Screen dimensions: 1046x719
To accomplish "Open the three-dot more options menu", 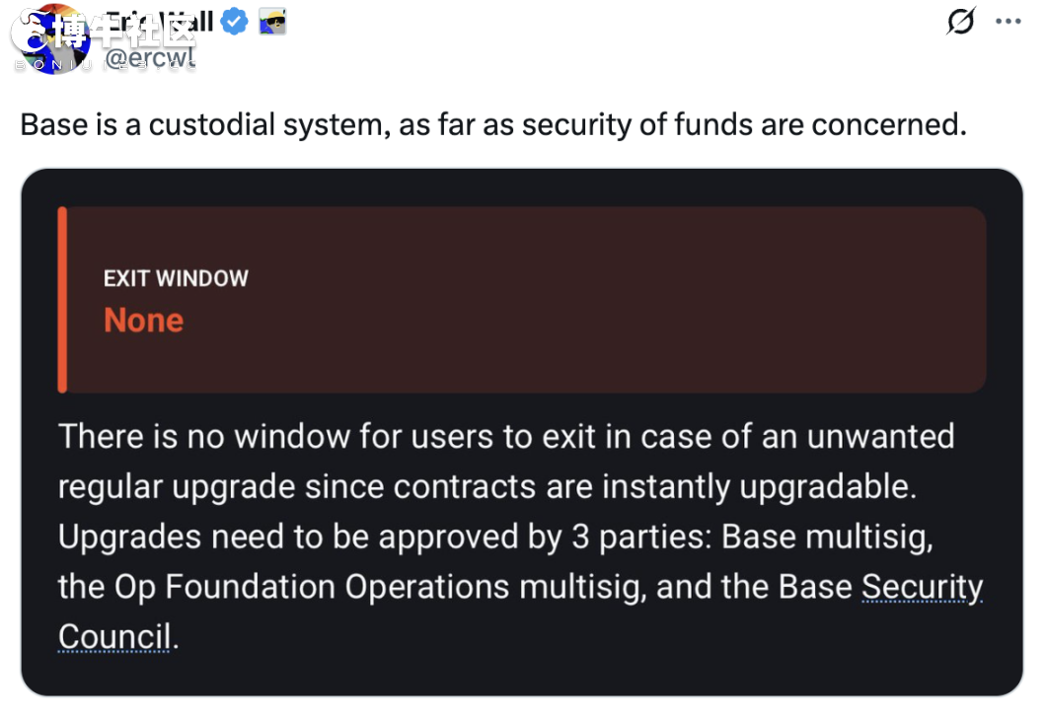I will pos(1008,22).
